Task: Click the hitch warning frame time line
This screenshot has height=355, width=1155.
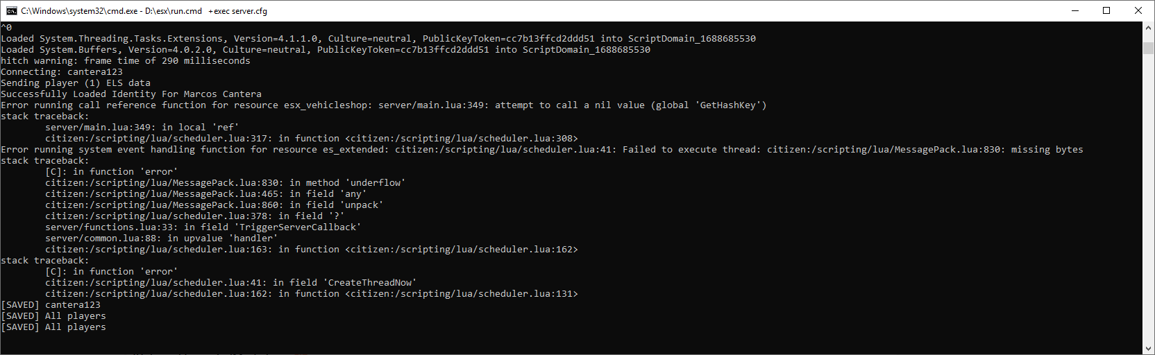Action: [x=126, y=61]
